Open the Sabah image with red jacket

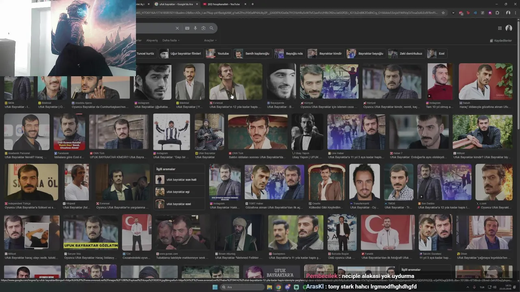[x=485, y=81]
